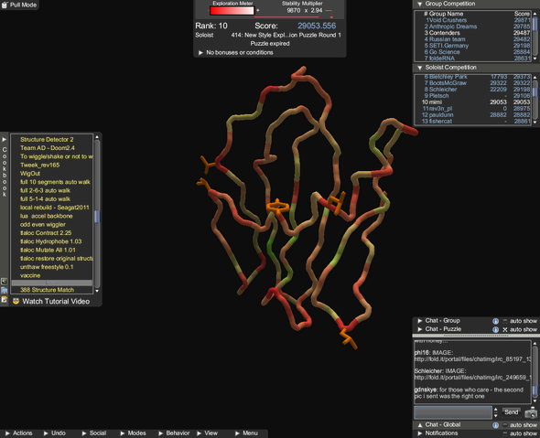
Task: Click the camera screenshot icon beside Send
Action: (x=531, y=412)
